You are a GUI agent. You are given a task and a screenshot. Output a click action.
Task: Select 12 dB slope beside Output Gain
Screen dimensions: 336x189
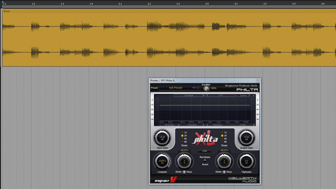tap(222, 132)
